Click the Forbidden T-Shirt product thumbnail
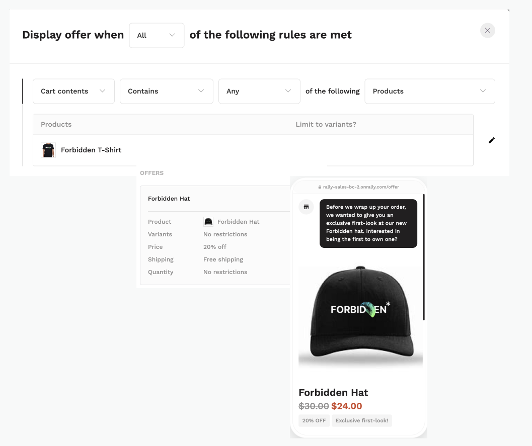532x446 pixels. [x=48, y=150]
